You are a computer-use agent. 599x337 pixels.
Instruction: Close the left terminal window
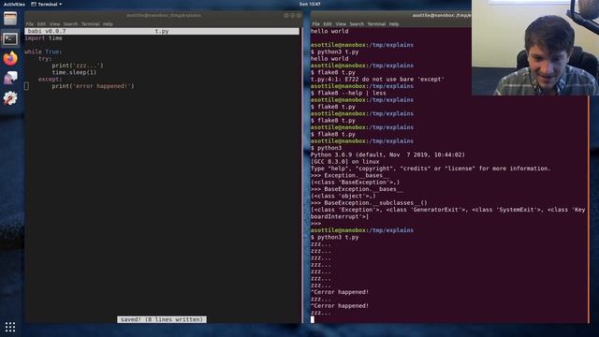click(x=299, y=16)
